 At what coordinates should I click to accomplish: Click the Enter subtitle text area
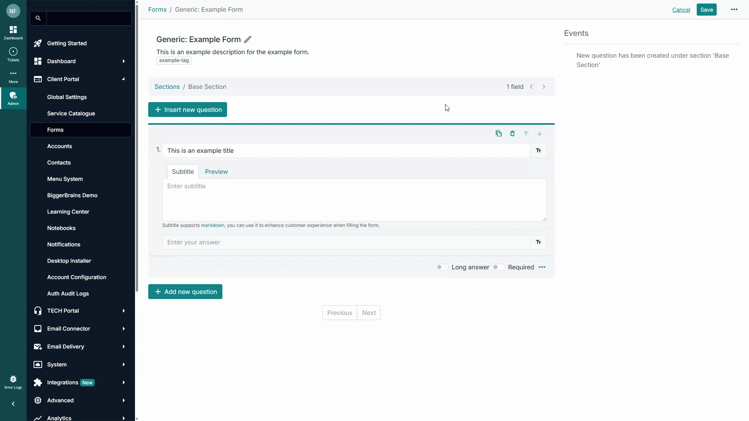[x=354, y=200]
